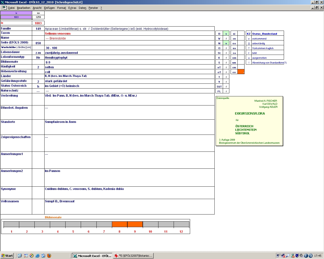The height and width of the screenshot is (259, 324).
Task: Switch to the Microsoft Excel taskbar button
Action: pos(92,256)
